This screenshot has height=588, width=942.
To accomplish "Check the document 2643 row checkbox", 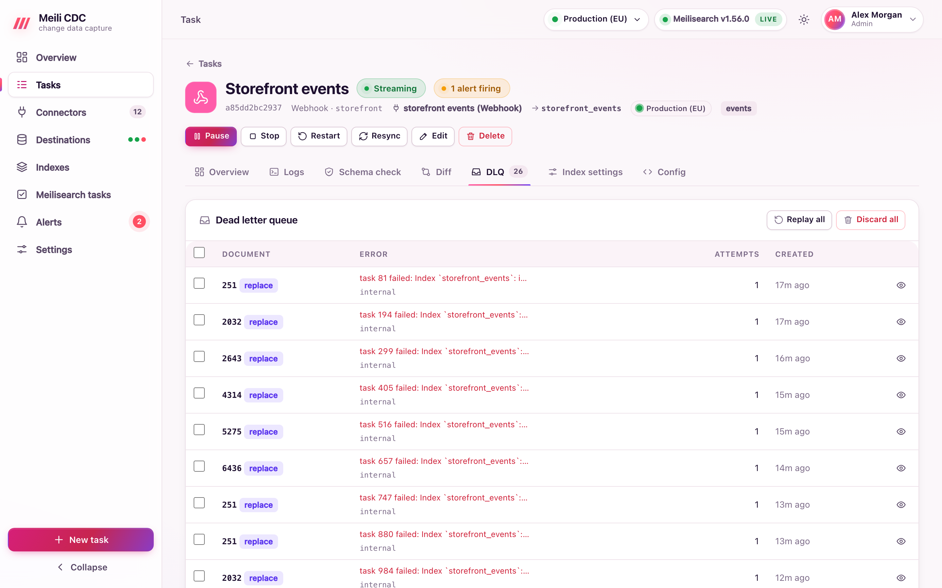I will pyautogui.click(x=199, y=357).
